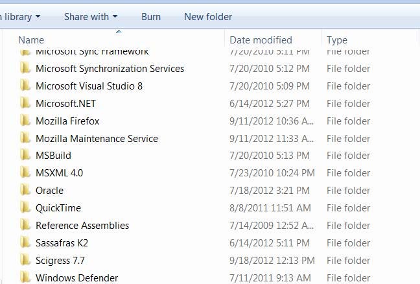This screenshot has height=284, width=420.
Task: Click the Mozilla Firefox folder icon
Action: (x=25, y=121)
